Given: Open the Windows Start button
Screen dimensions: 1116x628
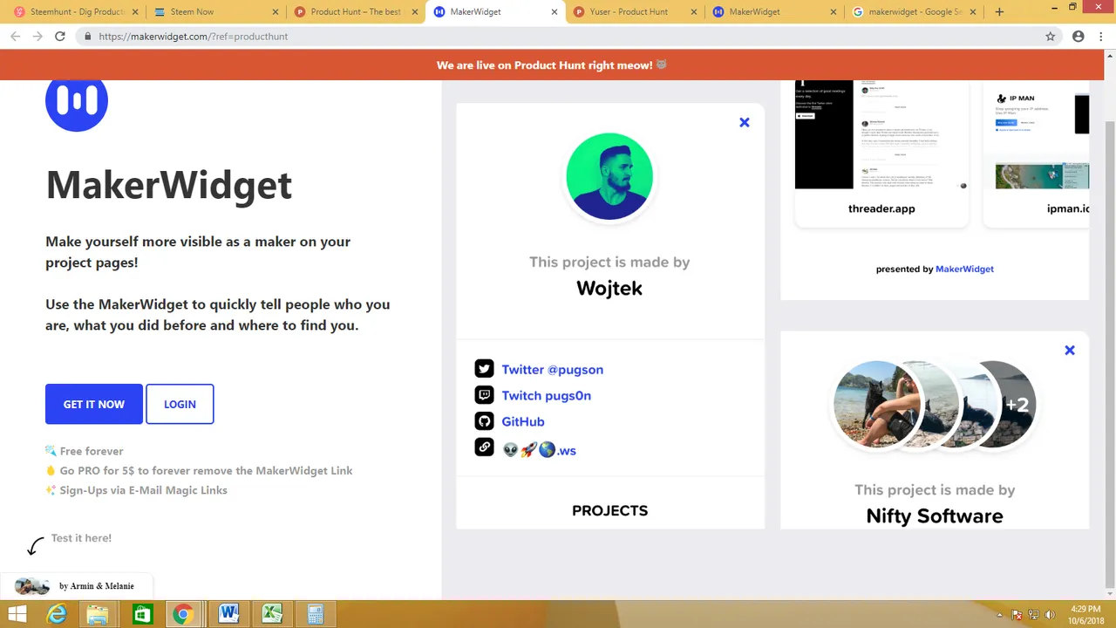Looking at the screenshot, I should [17, 614].
